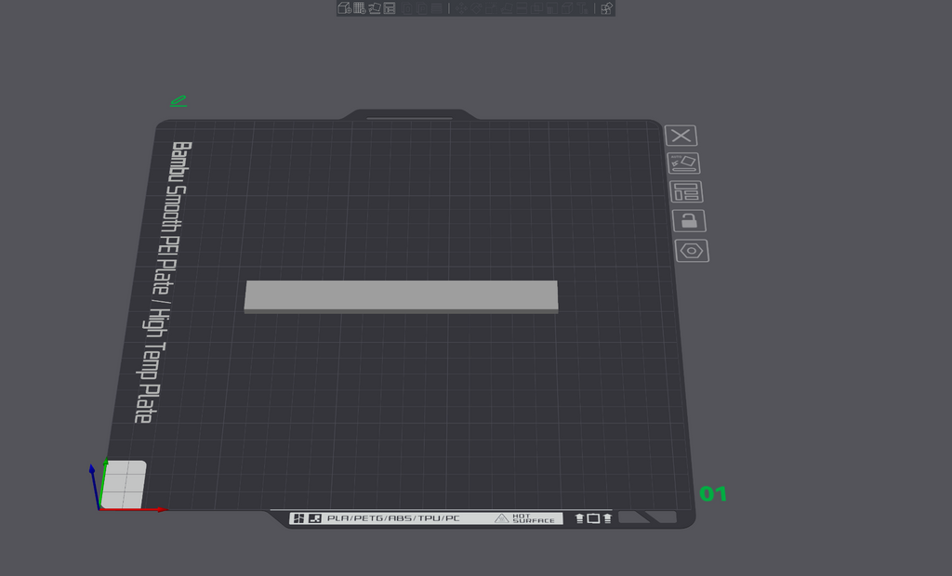
Task: Toggle the plate lock icon
Action: 689,221
